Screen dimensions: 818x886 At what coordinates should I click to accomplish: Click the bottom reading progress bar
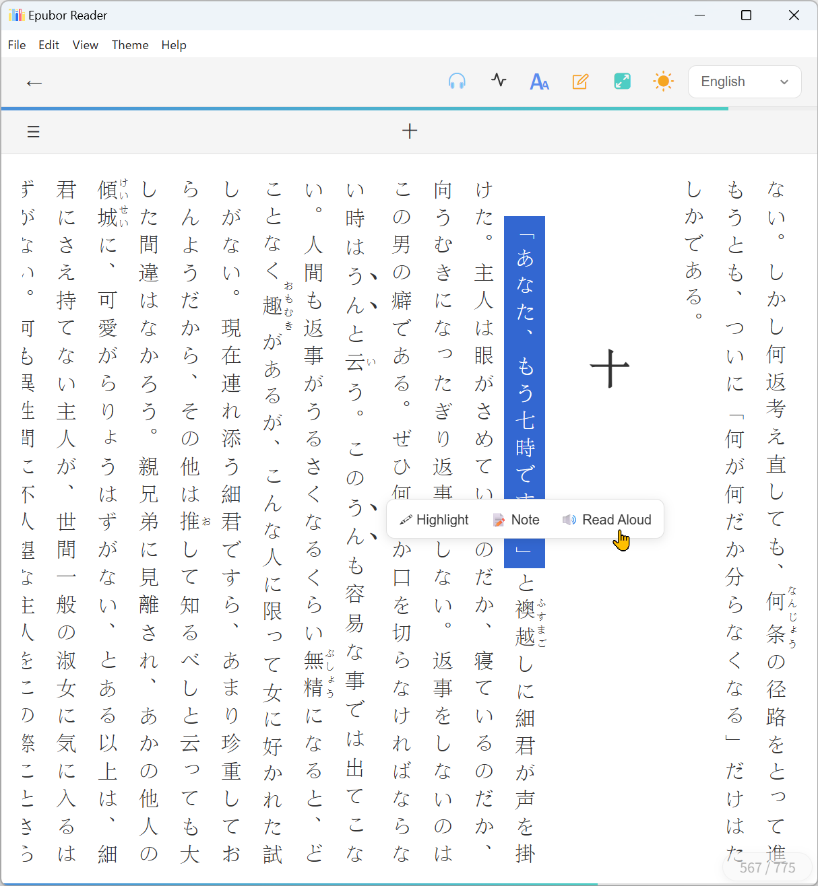click(x=409, y=884)
